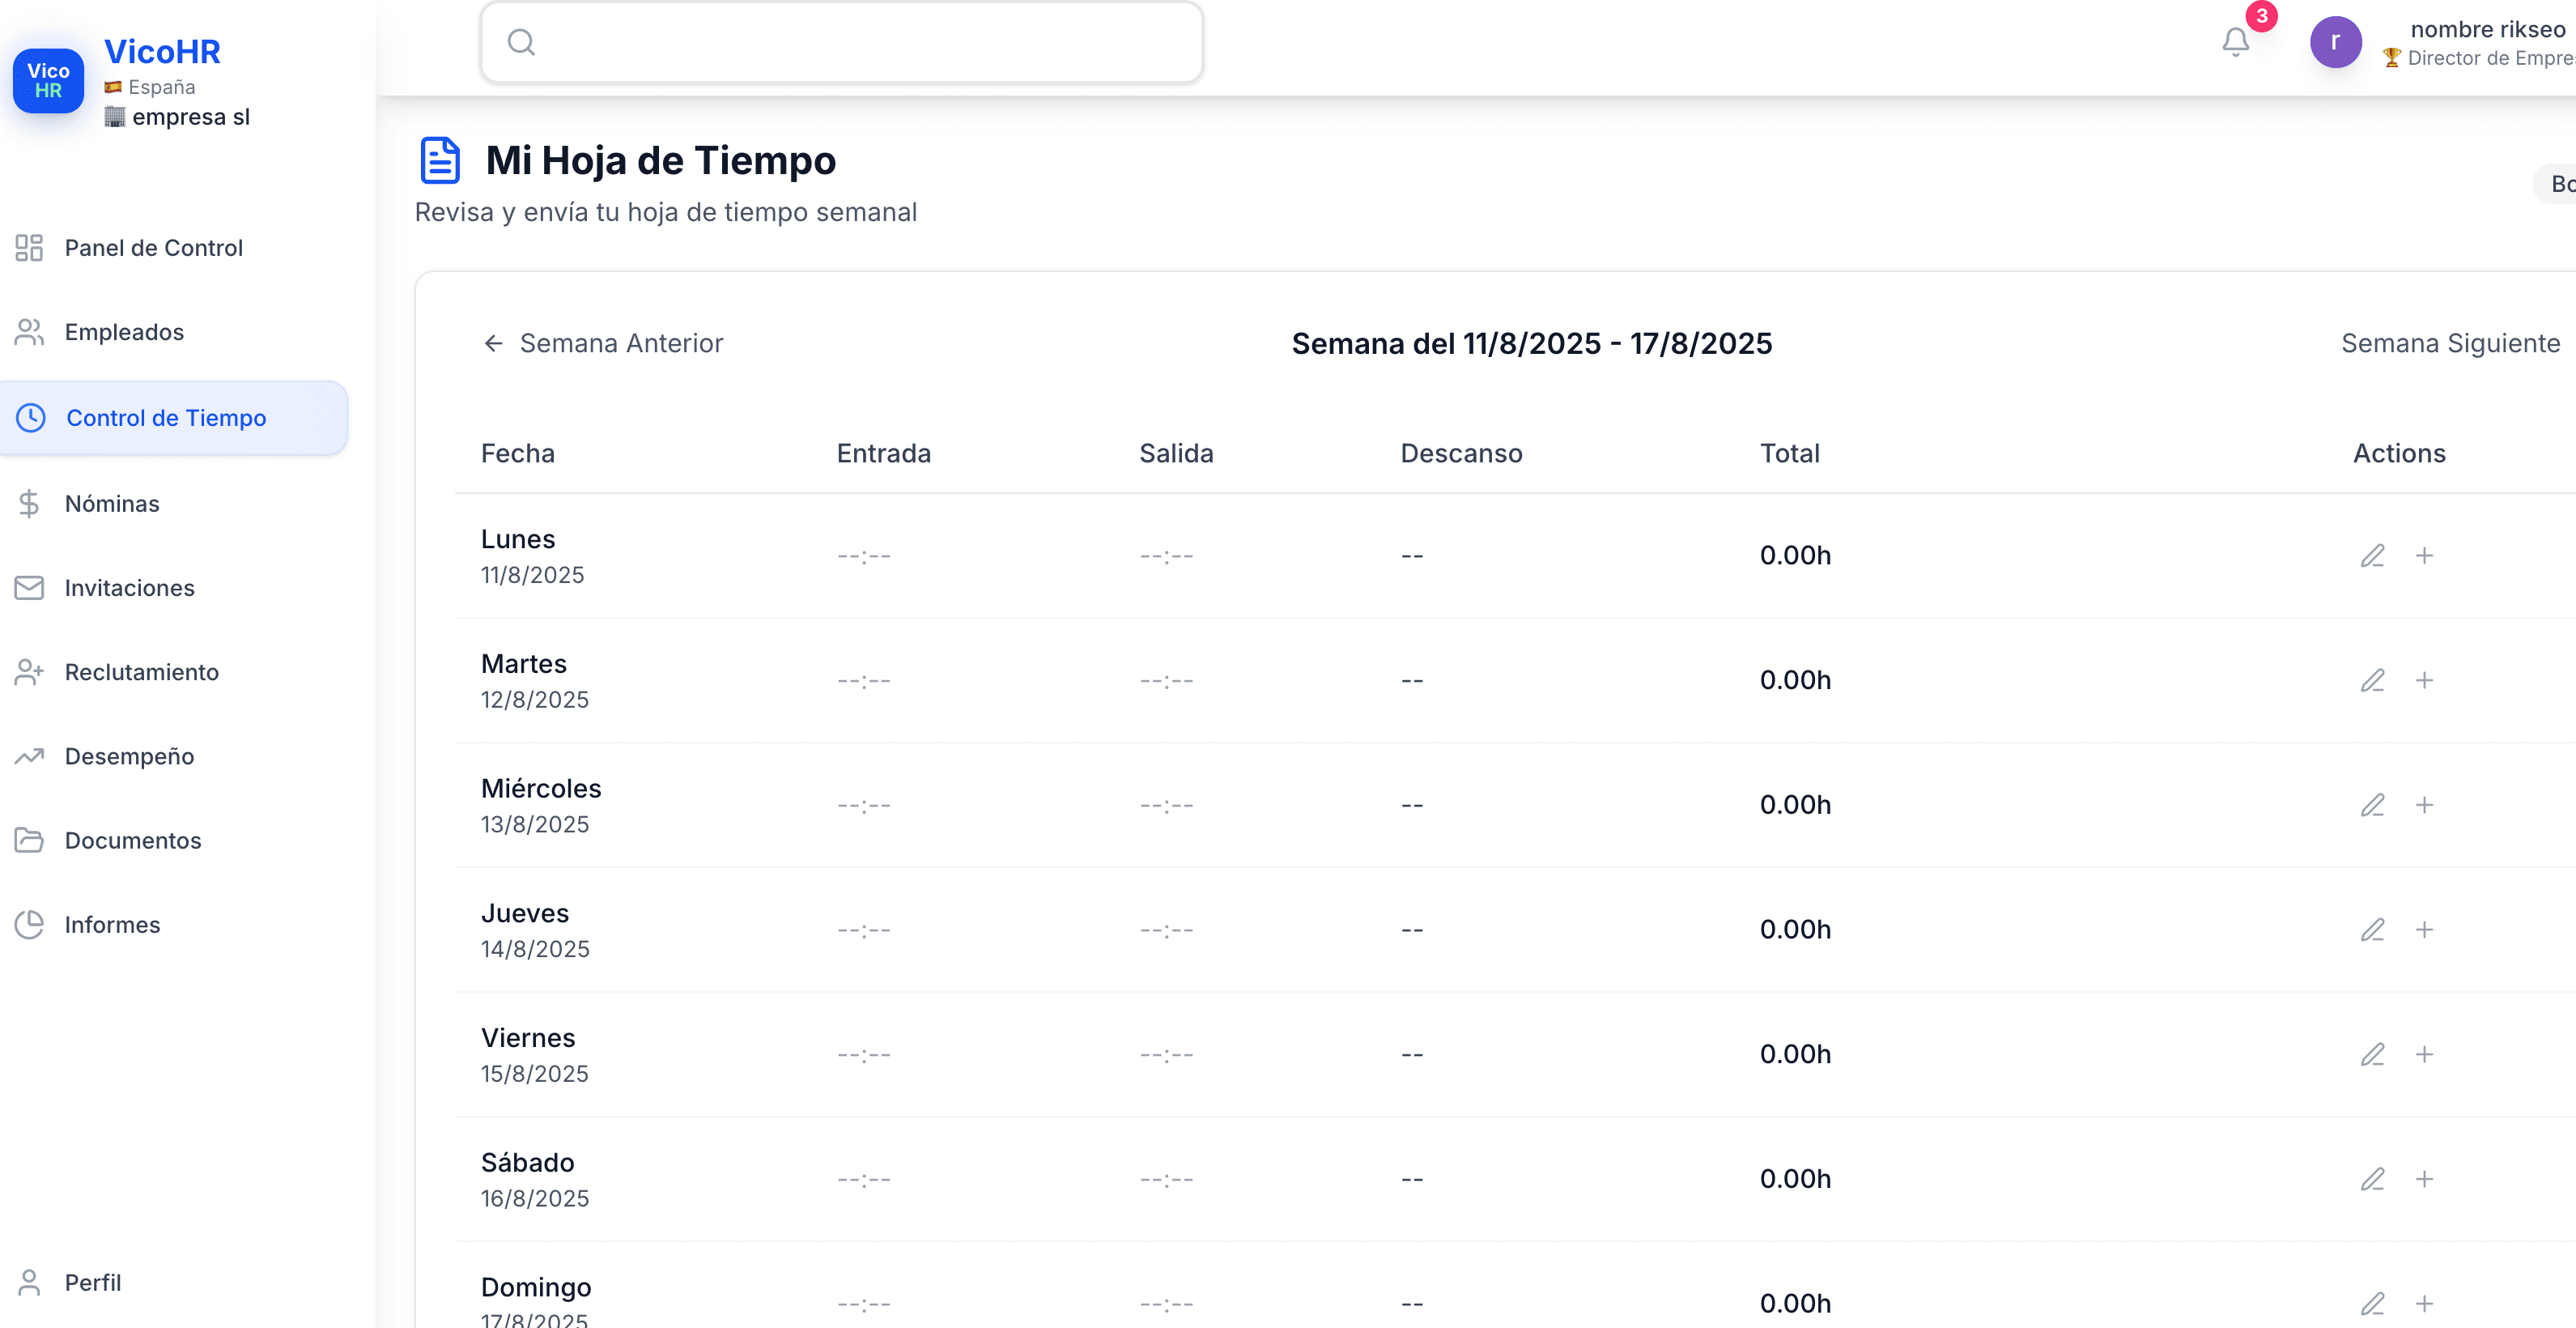Add entry for Jueves 14/8/2025
Screen dimensions: 2576x1328
2424,929
